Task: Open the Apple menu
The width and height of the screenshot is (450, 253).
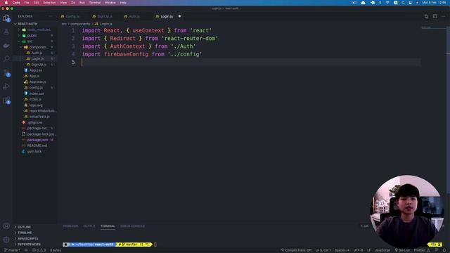Action: point(6,3)
